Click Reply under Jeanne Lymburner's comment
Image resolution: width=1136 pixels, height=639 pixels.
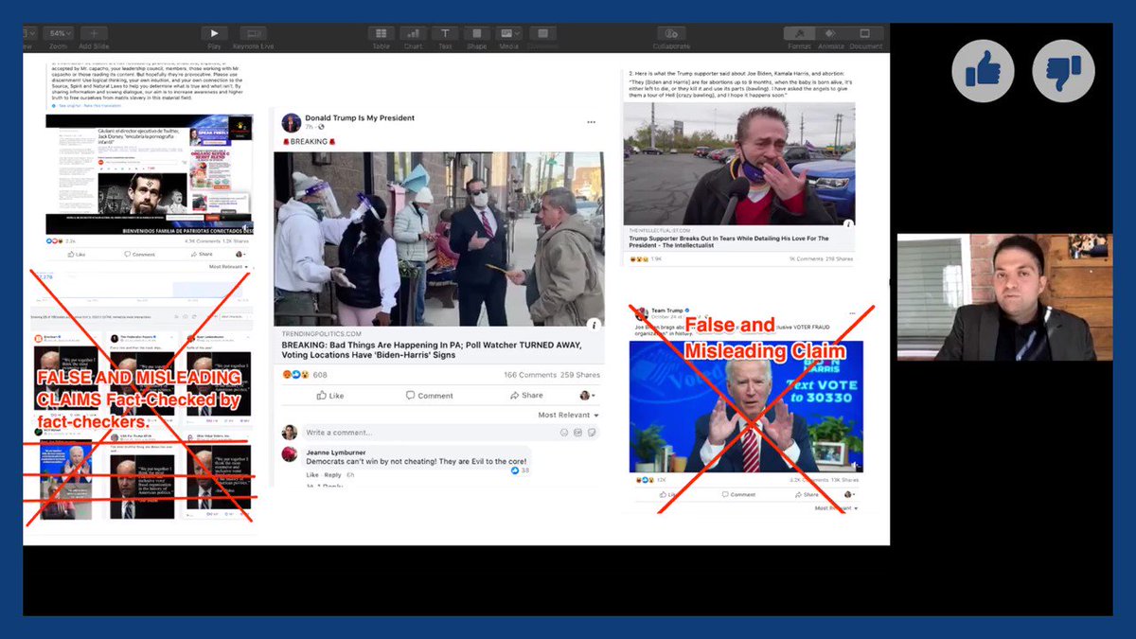[333, 474]
